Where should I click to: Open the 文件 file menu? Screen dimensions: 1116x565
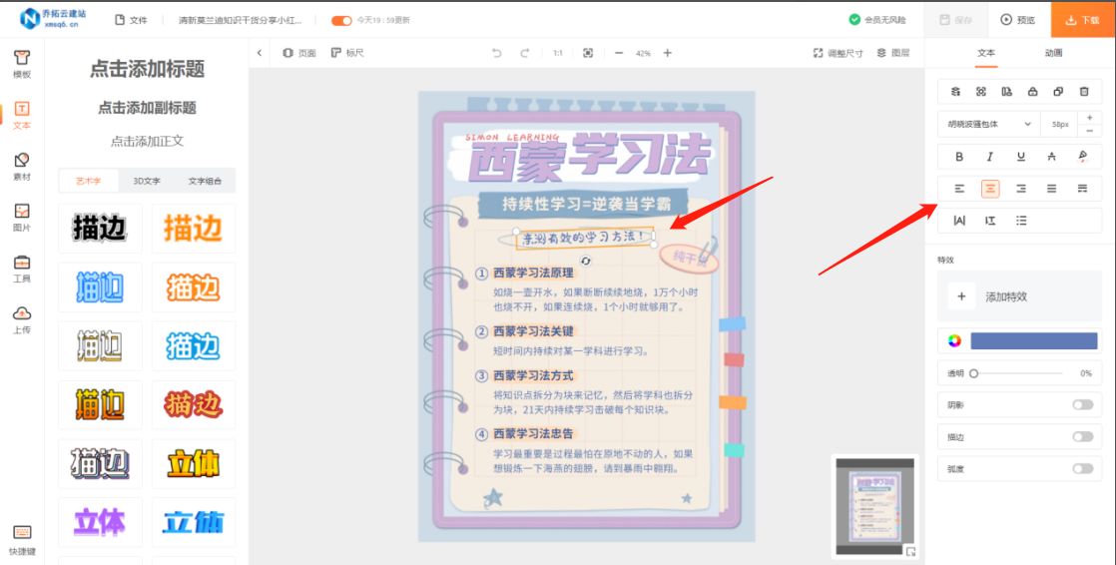pyautogui.click(x=131, y=20)
